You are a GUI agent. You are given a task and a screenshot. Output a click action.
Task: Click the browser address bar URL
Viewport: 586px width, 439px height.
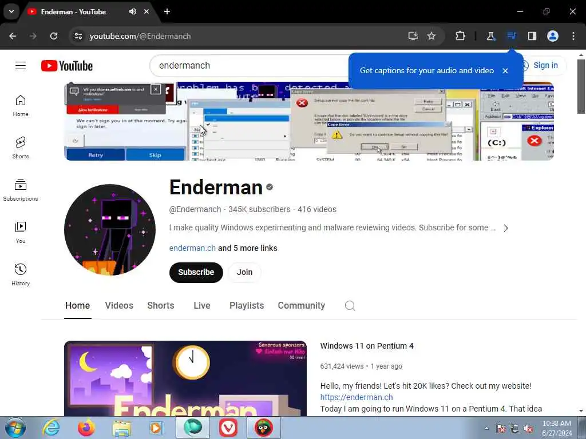coord(140,36)
